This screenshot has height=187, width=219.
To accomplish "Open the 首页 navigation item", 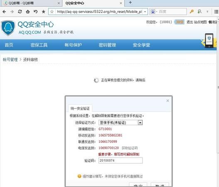I will pos(9,45).
